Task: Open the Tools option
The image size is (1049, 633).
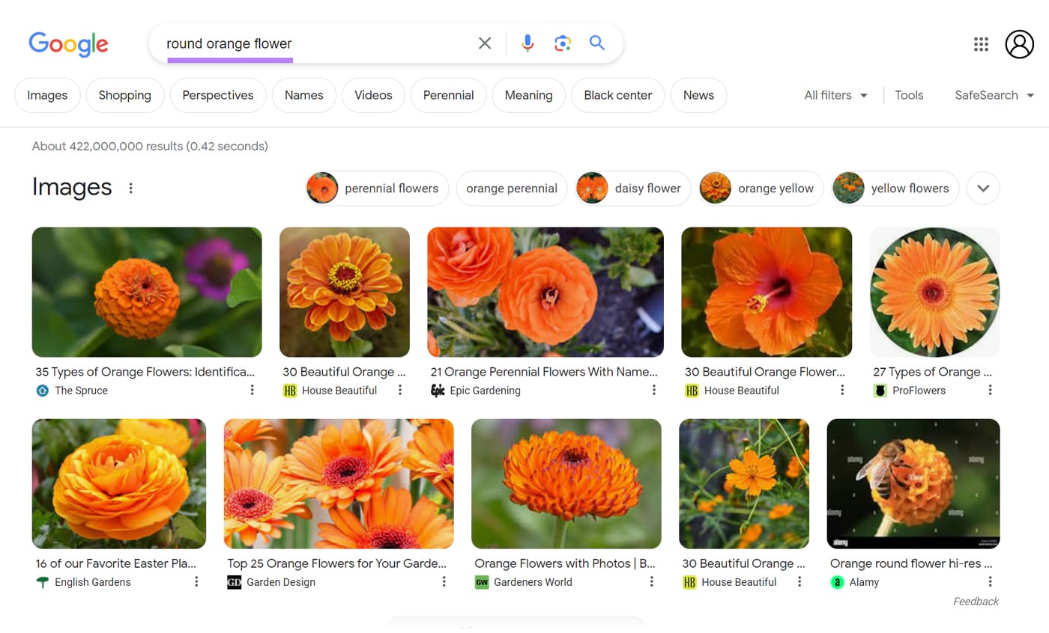Action: point(909,95)
